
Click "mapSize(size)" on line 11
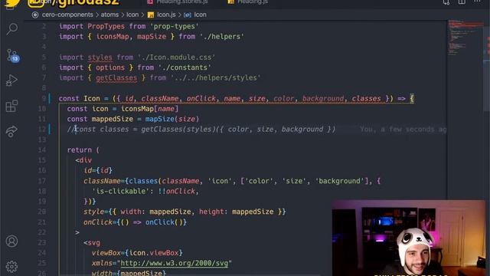point(171,120)
